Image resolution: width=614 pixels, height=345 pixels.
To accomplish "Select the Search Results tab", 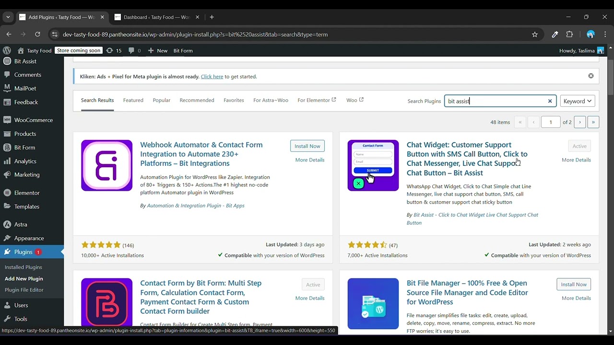I will [97, 101].
